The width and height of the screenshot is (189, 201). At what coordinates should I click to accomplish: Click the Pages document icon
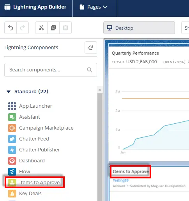82,7
